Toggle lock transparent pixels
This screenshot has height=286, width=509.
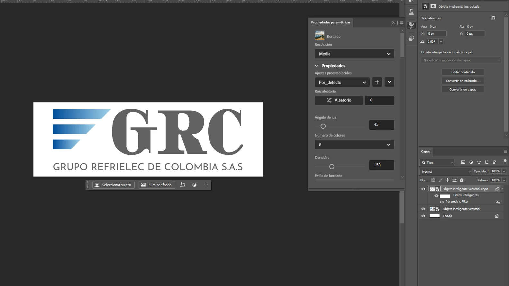coord(433,180)
